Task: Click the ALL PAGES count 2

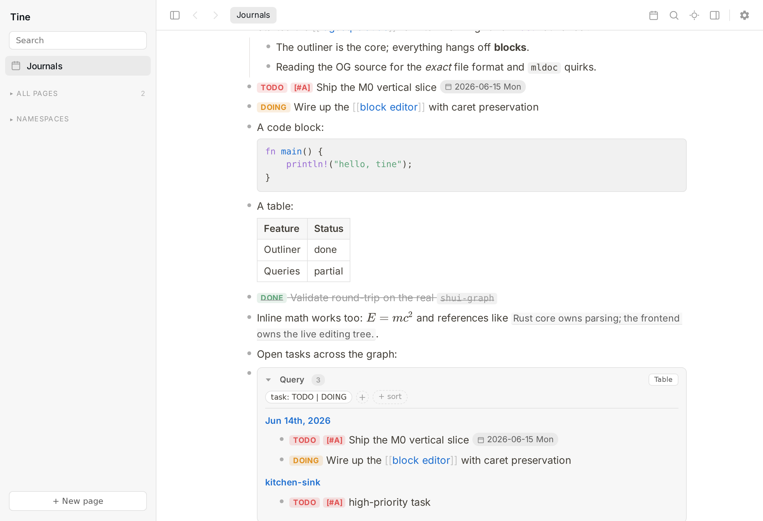Action: point(143,94)
